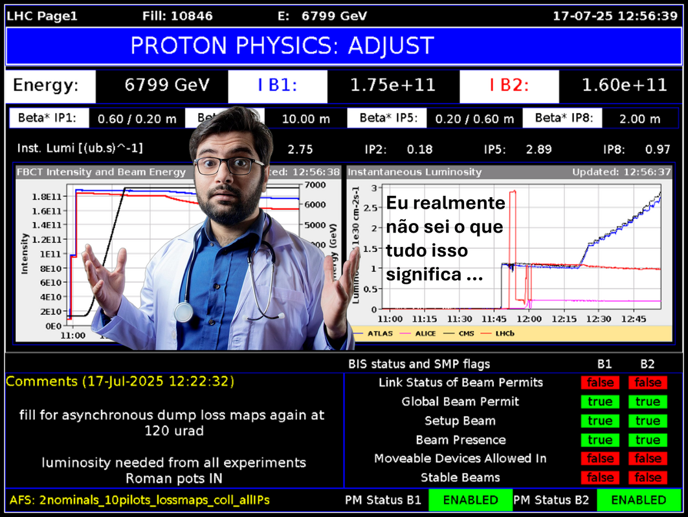The height and width of the screenshot is (517, 688).
Task: Click the LHC Page1 title text
Action: tap(42, 16)
